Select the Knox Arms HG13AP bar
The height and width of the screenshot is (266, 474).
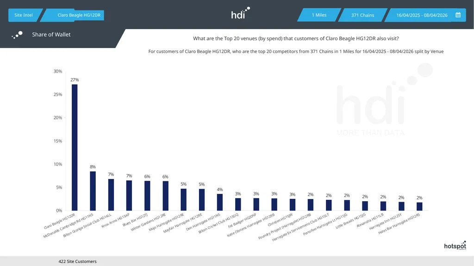point(129,196)
